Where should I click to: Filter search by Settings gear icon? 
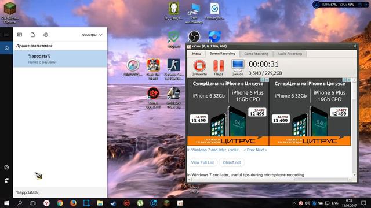(x=46, y=35)
